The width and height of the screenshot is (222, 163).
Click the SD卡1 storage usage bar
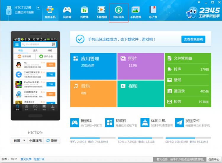140,138
